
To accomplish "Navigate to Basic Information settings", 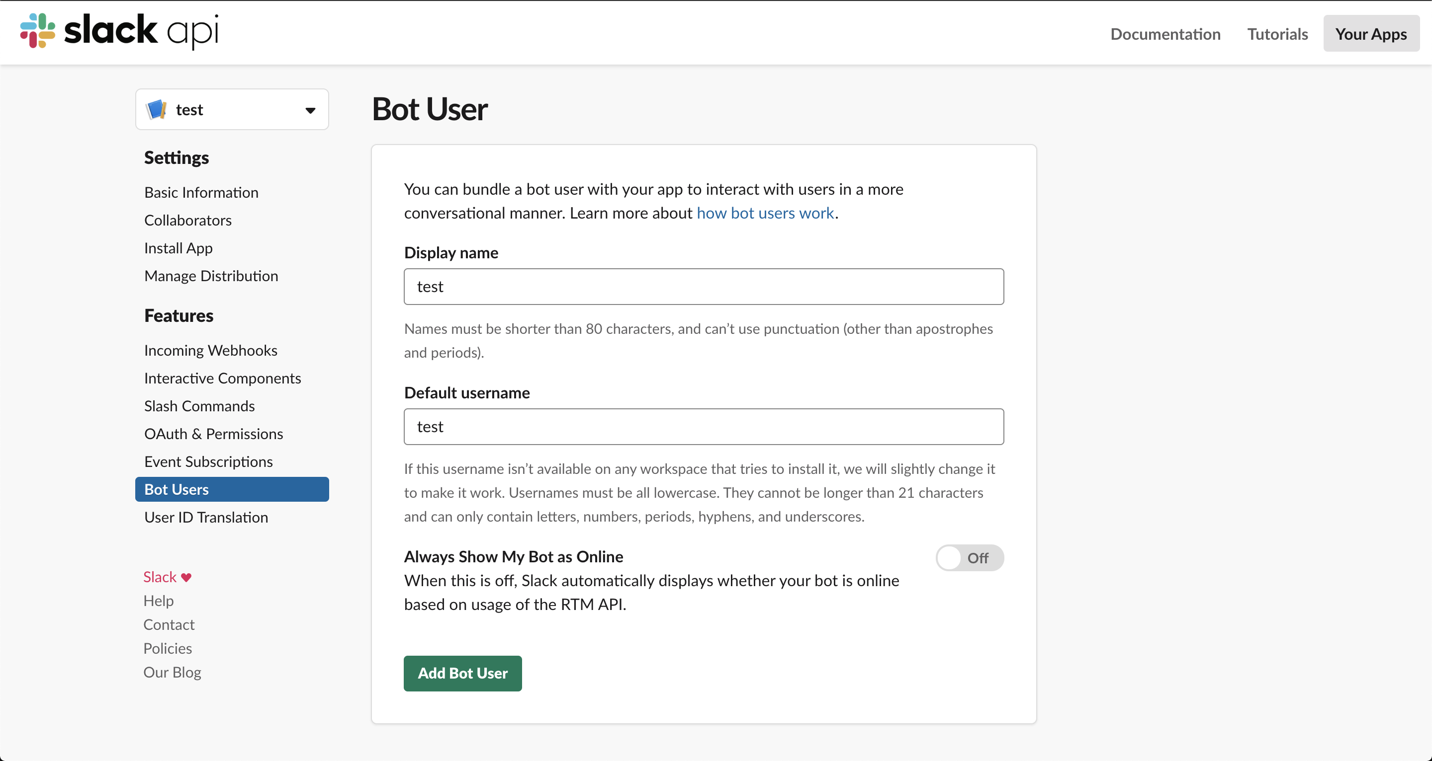I will (201, 192).
